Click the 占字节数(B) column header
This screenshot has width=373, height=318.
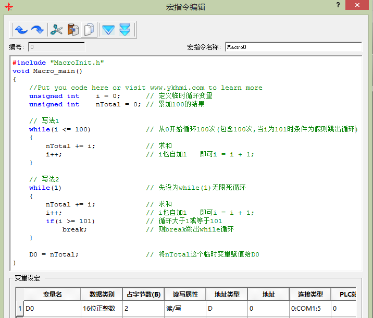point(143,295)
